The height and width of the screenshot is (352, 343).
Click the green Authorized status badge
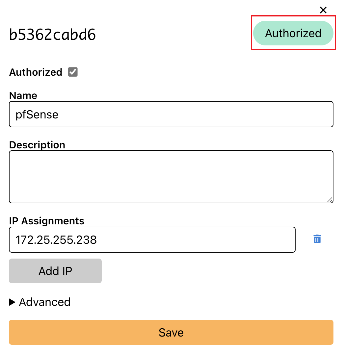coord(293,33)
